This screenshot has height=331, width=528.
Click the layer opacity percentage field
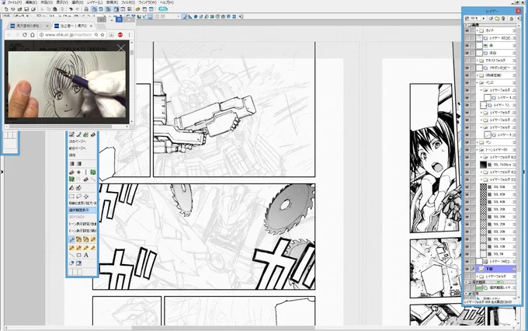(475, 18)
